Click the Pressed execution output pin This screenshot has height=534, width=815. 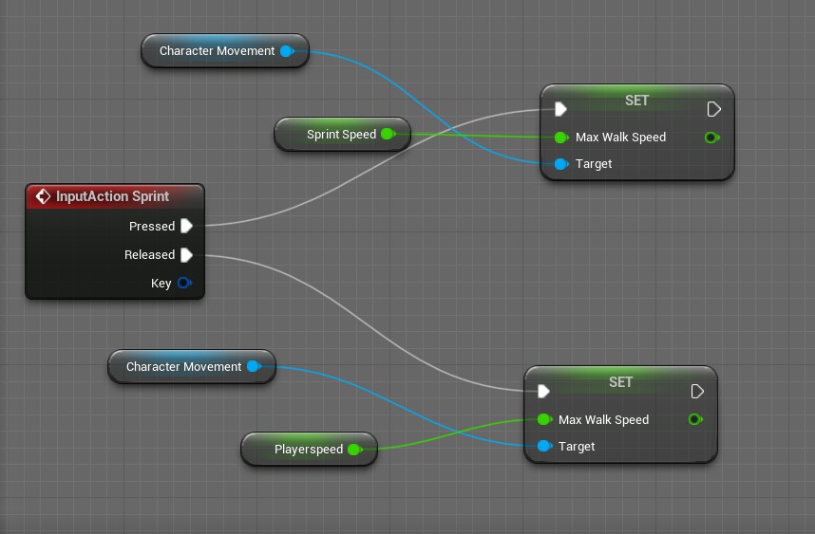(186, 226)
